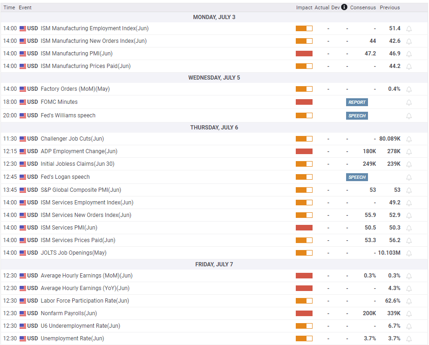429x345 pixels.
Task: Enable bell for ISM Services Prices Paid
Action: [409, 241]
